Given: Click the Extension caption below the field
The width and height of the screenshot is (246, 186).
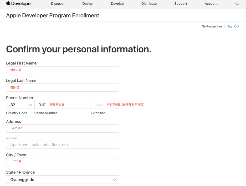Looking at the screenshot, I should pos(98,113).
